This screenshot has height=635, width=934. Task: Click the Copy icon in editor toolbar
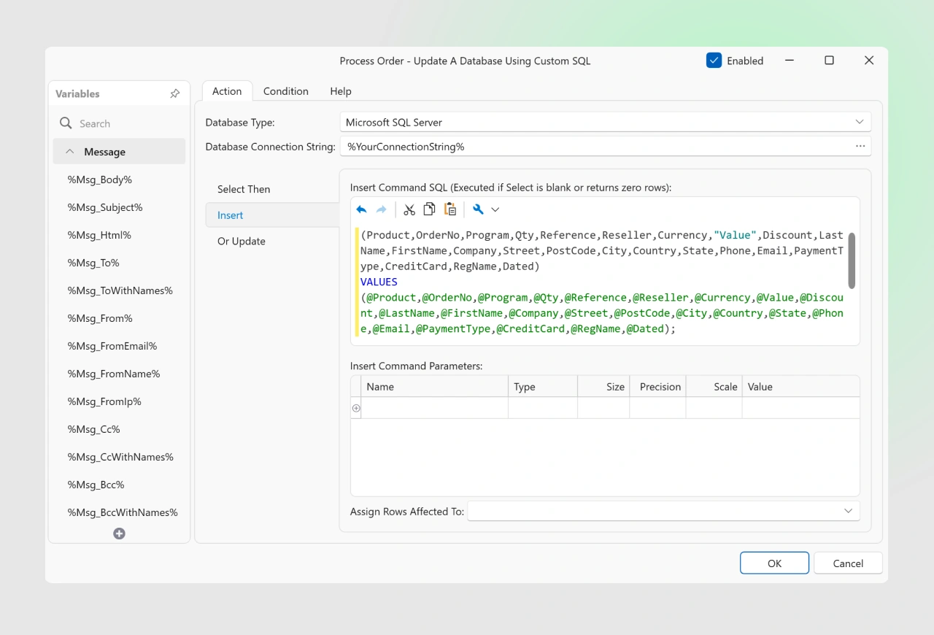[x=429, y=209]
